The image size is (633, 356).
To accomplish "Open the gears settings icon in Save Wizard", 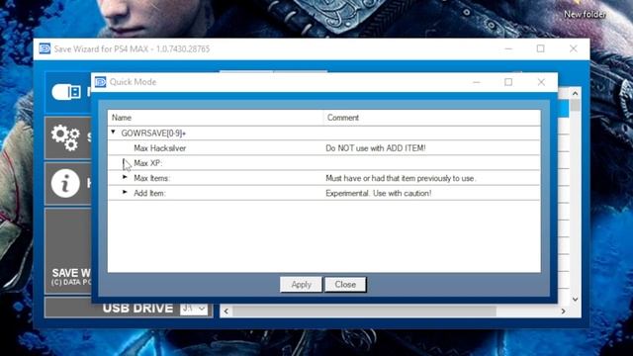I will [65, 138].
